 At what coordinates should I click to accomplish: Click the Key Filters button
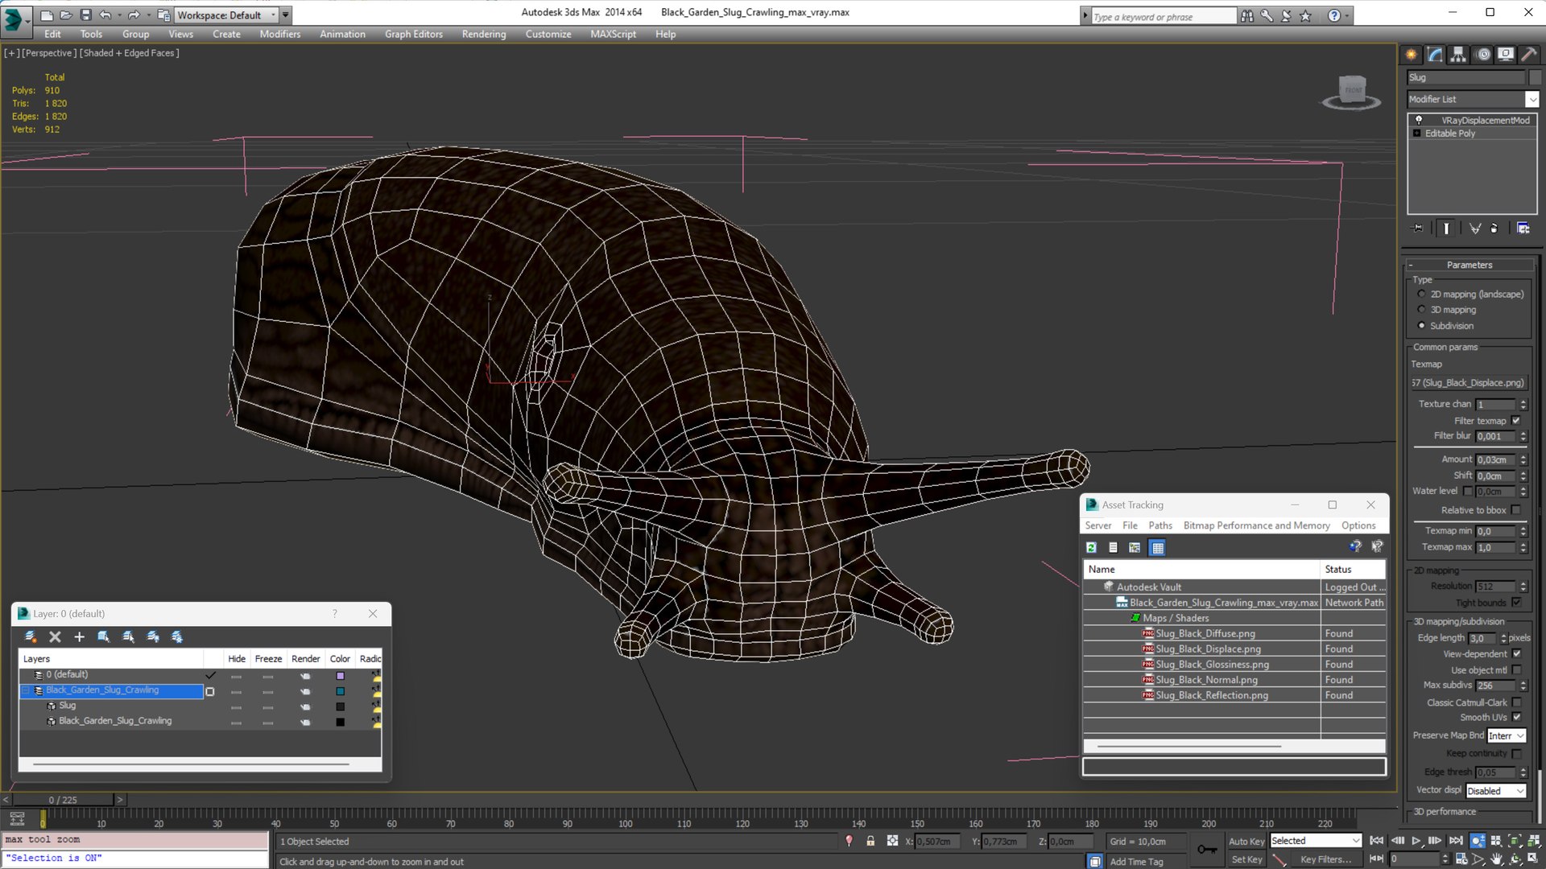1326,859
